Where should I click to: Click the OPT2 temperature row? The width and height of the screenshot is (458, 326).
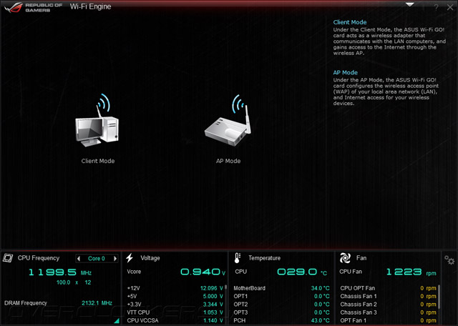[x=281, y=305]
